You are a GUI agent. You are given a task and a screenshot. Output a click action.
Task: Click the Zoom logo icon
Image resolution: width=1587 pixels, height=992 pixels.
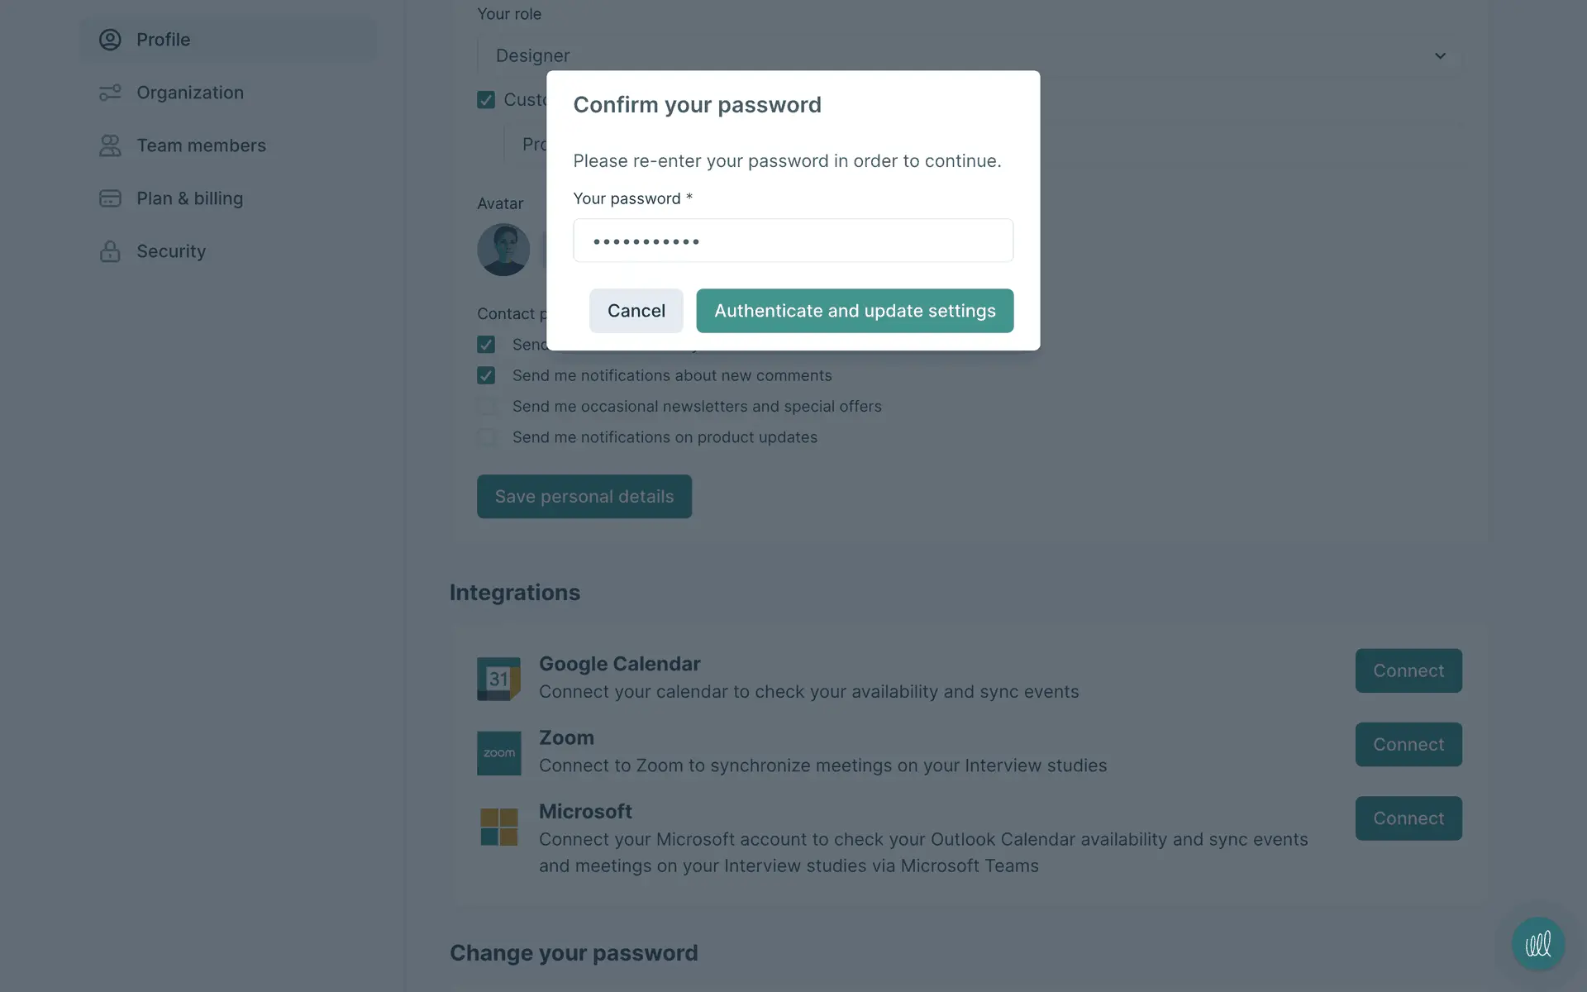click(498, 752)
